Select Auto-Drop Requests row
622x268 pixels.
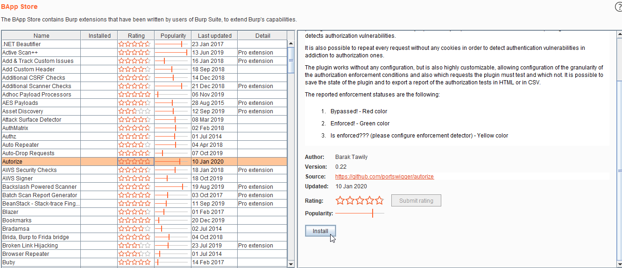[x=144, y=153]
